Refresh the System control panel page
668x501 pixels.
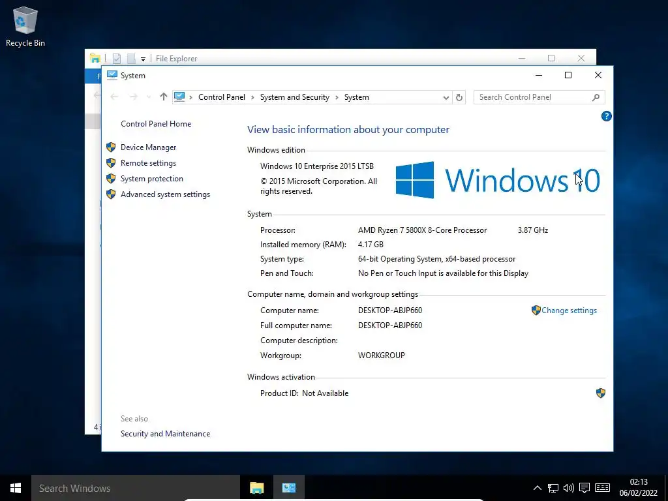[x=459, y=98]
